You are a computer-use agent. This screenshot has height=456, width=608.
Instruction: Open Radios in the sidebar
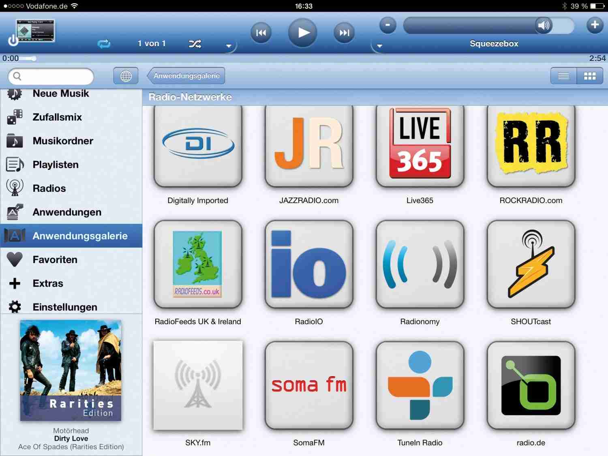(x=71, y=188)
